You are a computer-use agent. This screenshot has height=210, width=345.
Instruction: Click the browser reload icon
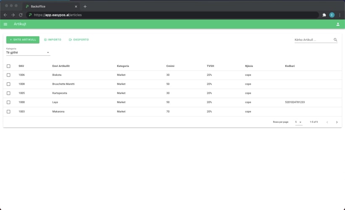click(x=21, y=15)
